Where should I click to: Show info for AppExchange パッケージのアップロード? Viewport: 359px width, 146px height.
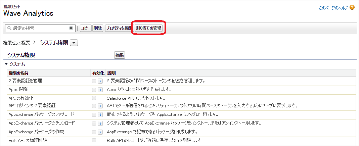[x=100, y=114]
